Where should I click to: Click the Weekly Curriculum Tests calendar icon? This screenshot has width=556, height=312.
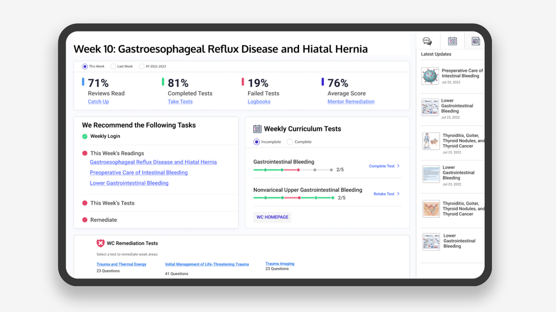coord(257,129)
